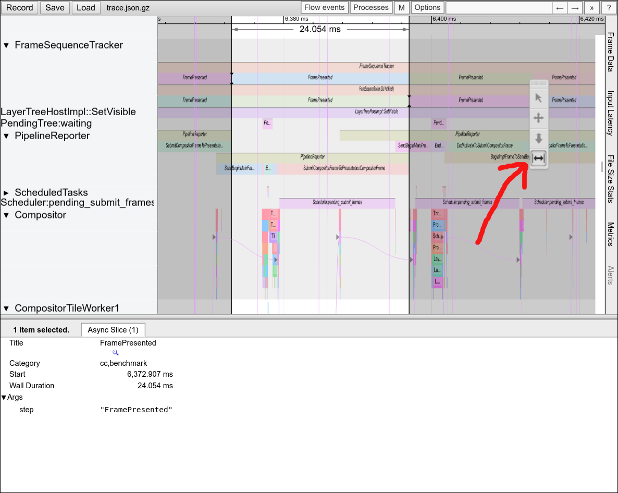Collapse the Args section

point(4,398)
